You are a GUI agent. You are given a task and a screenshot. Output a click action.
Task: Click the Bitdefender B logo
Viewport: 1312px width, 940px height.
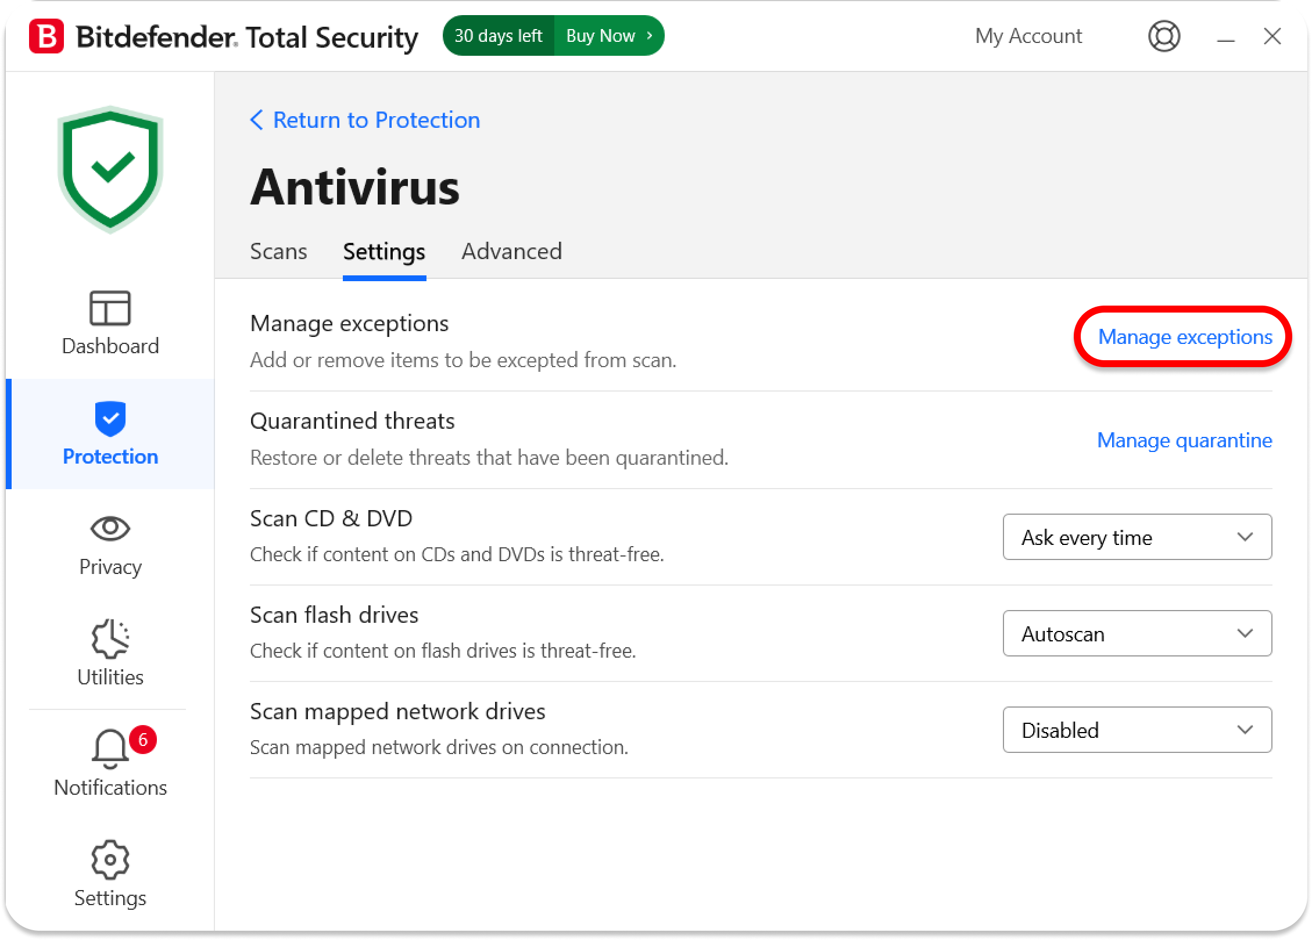[46, 36]
